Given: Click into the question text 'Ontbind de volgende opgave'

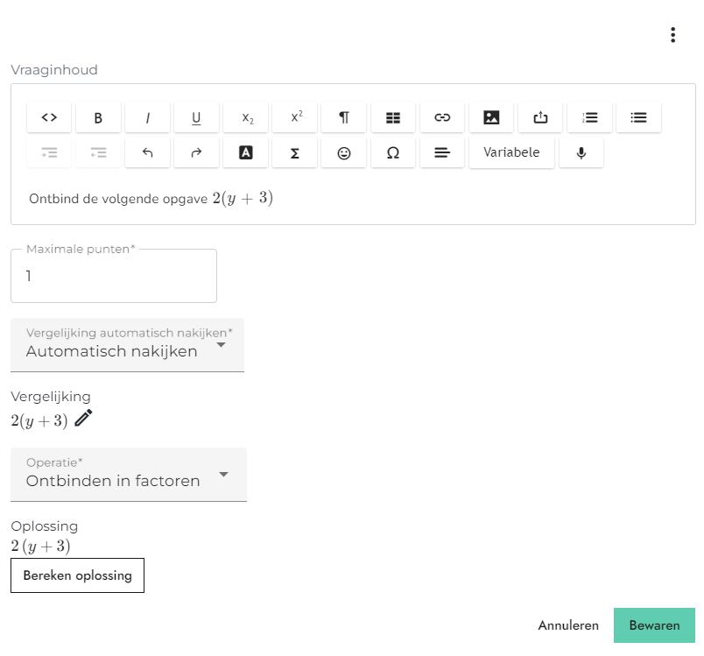Looking at the screenshot, I should 118,199.
